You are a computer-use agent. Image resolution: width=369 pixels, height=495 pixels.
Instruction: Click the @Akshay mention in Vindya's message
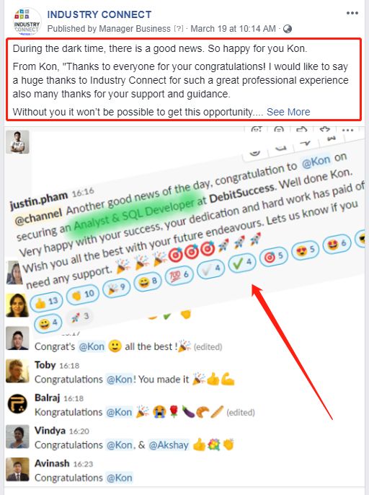coord(169,445)
